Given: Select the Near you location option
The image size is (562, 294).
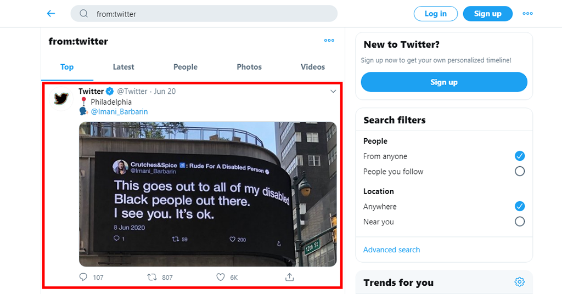Looking at the screenshot, I should (519, 221).
